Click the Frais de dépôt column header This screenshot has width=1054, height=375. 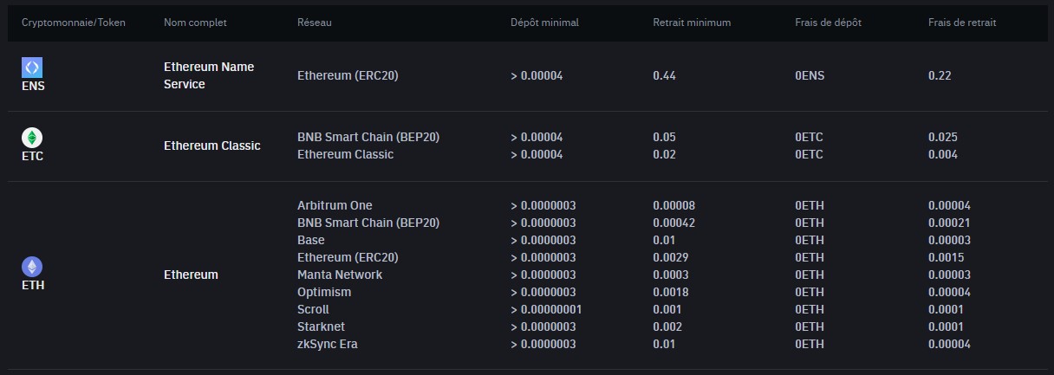828,23
